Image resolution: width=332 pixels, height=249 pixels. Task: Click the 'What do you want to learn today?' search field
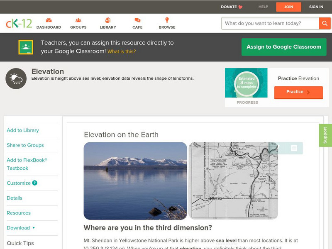click(x=270, y=23)
